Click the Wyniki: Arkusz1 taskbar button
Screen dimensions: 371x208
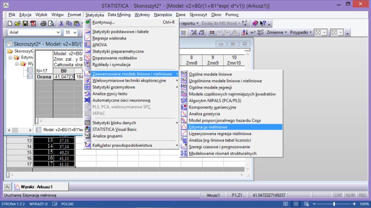click(x=41, y=187)
